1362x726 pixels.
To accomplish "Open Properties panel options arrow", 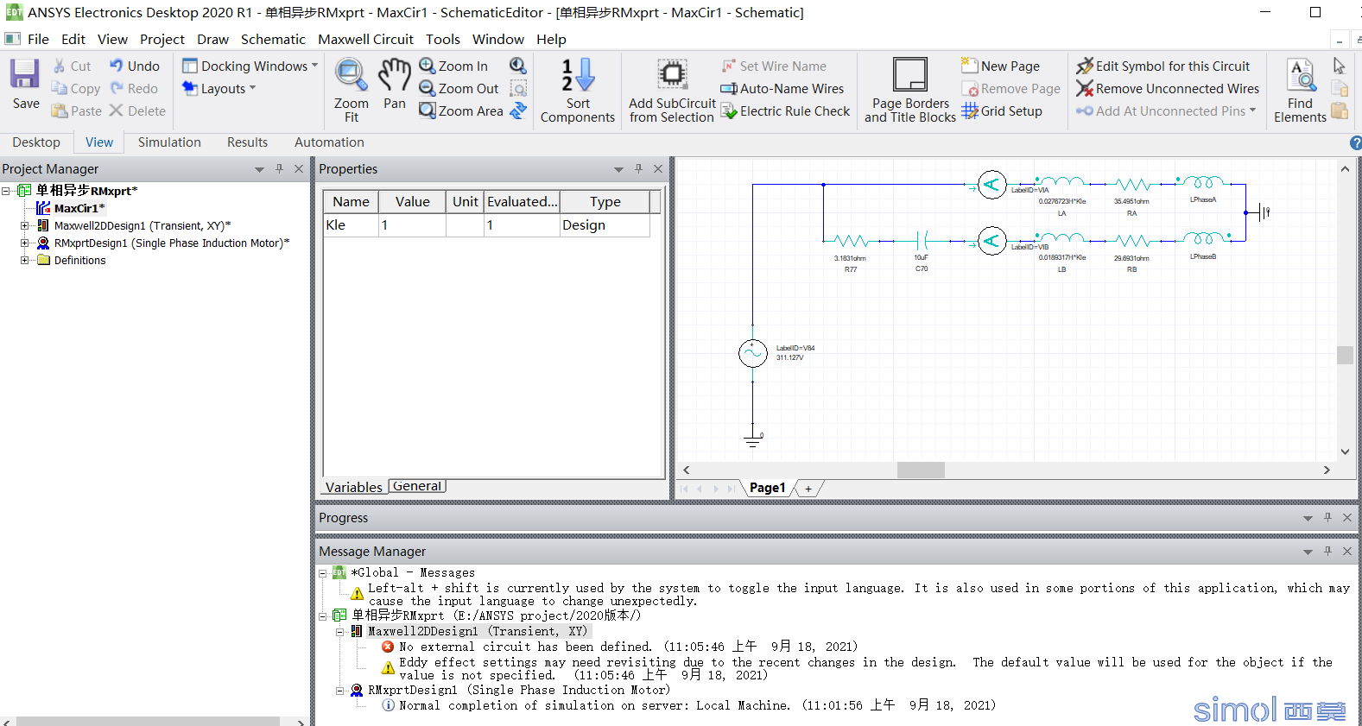I will coord(618,169).
